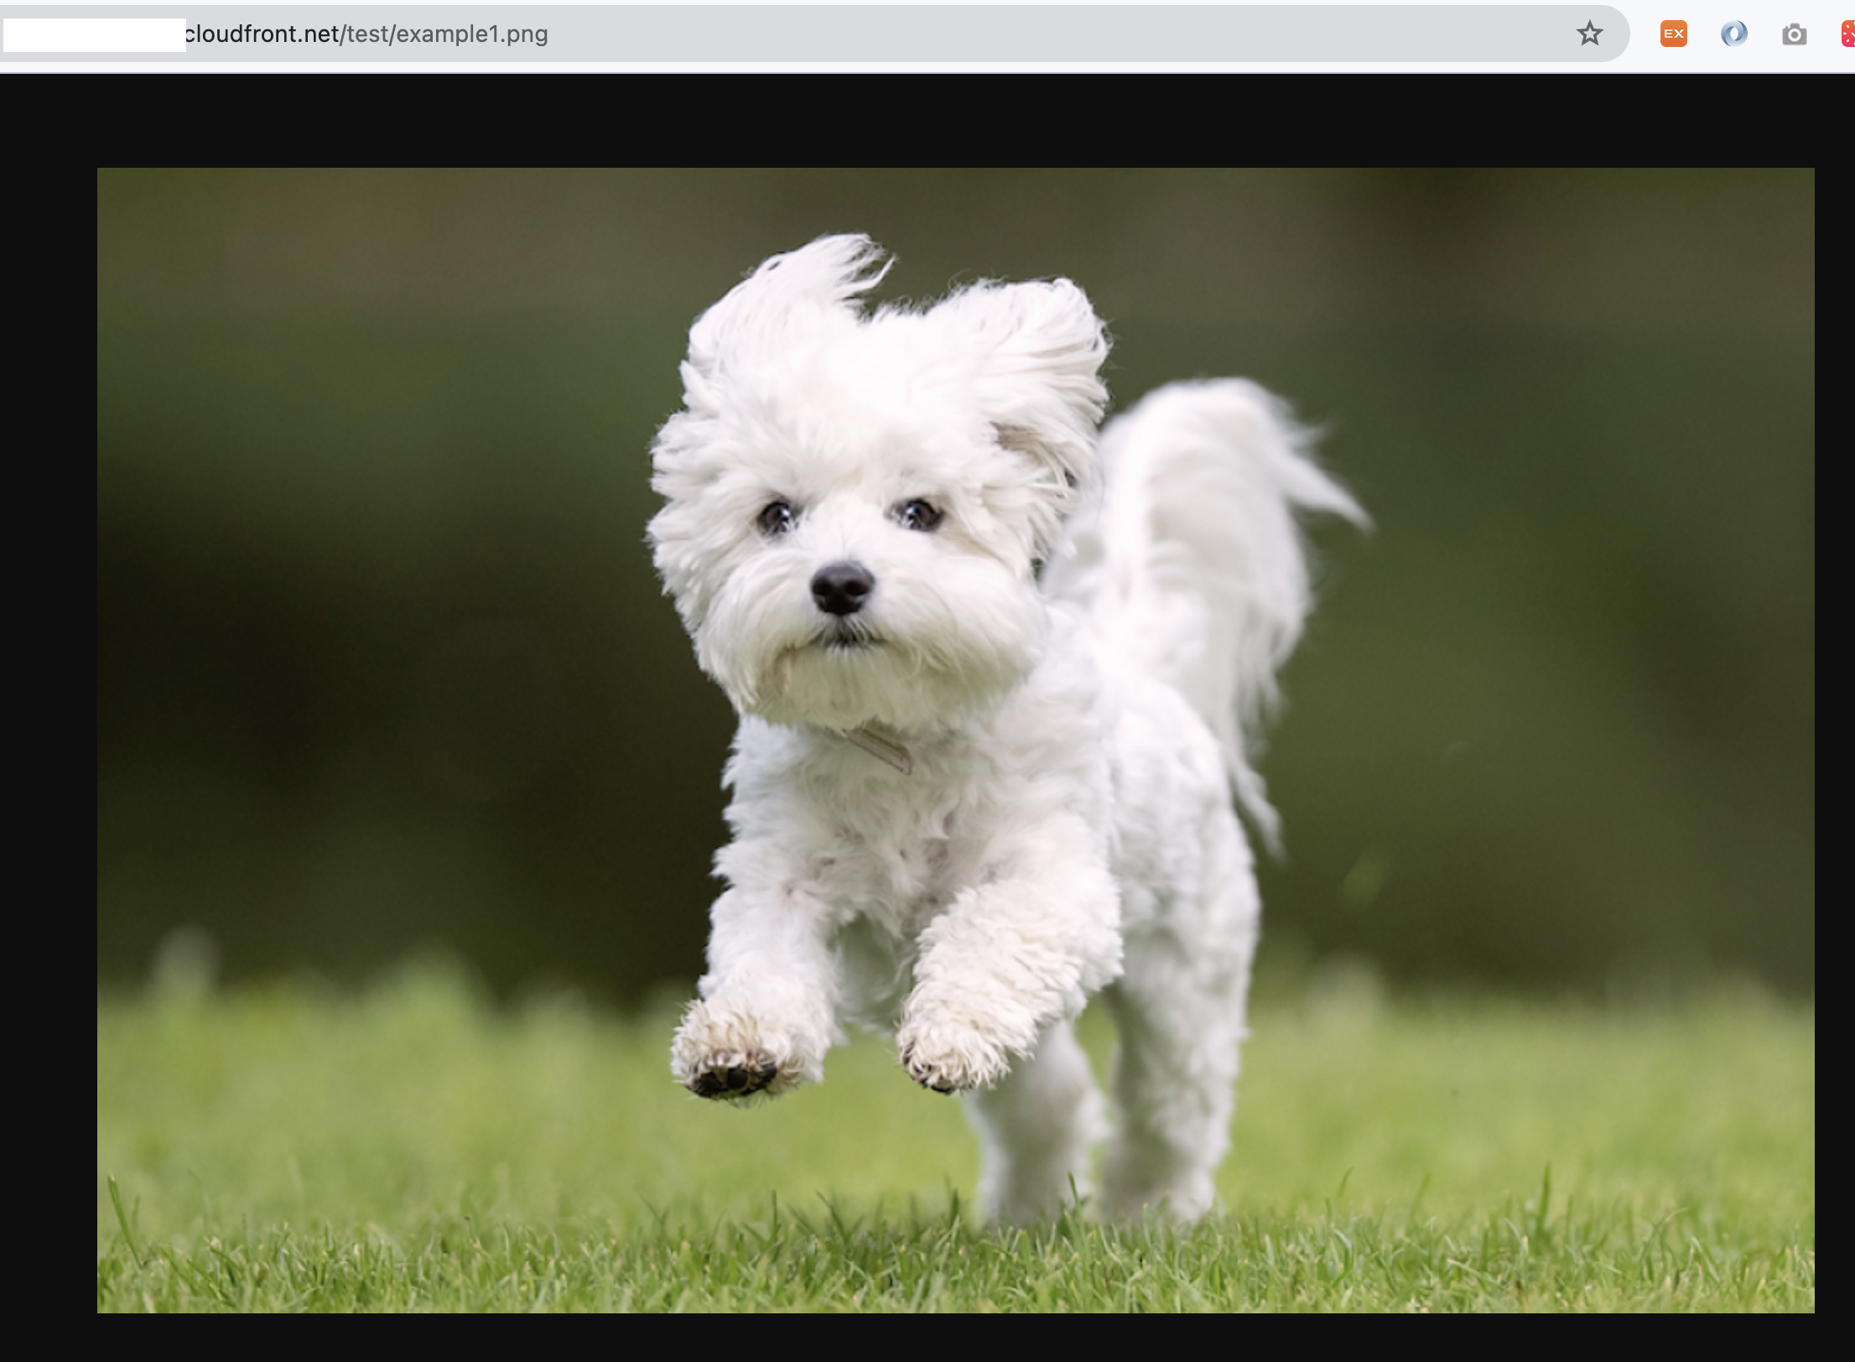
Task: Click the blue ring extension icon
Action: 1733,34
